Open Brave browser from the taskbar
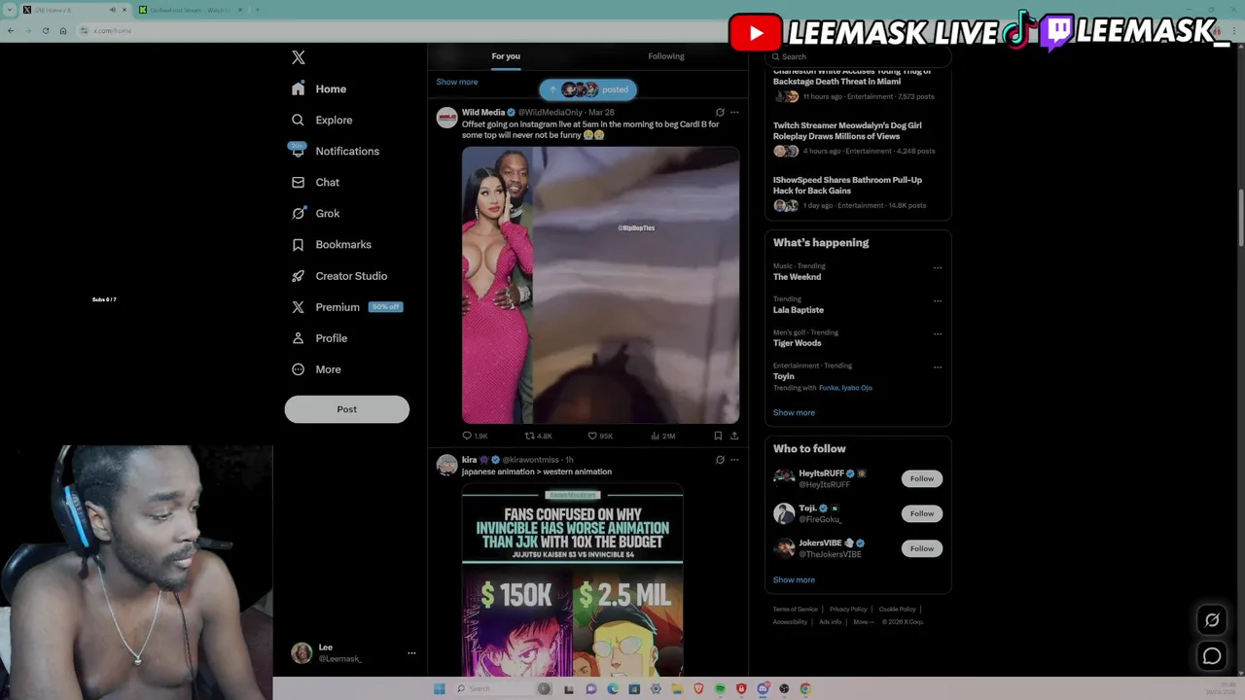1245x700 pixels. [x=698, y=688]
